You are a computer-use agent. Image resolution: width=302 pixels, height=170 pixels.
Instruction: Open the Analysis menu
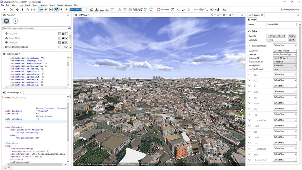pyautogui.click(x=44, y=5)
